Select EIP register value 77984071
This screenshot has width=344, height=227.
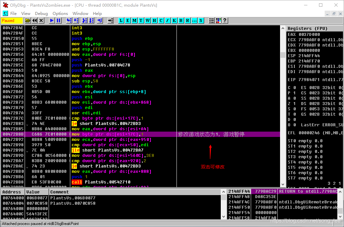pyautogui.click(x=309, y=80)
